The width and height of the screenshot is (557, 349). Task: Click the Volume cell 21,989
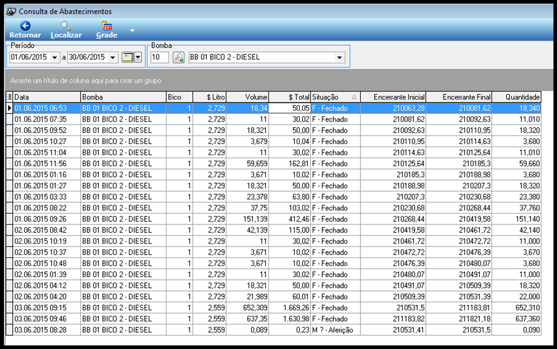247,297
